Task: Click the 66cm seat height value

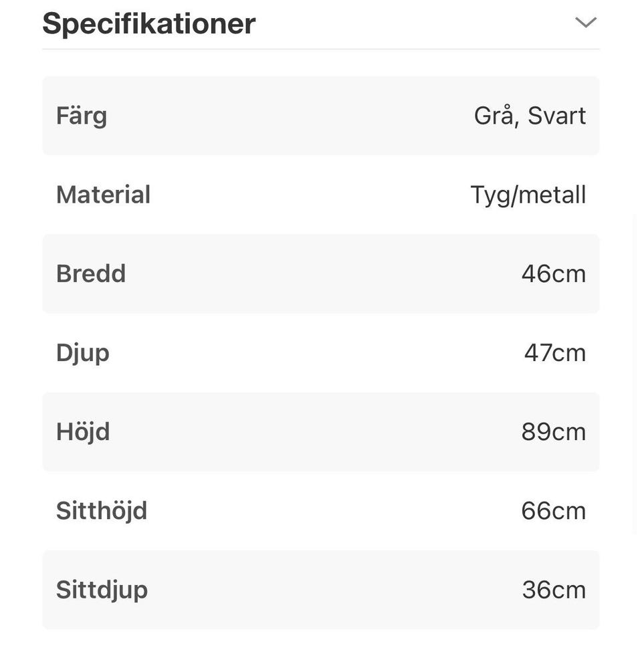Action: [553, 510]
